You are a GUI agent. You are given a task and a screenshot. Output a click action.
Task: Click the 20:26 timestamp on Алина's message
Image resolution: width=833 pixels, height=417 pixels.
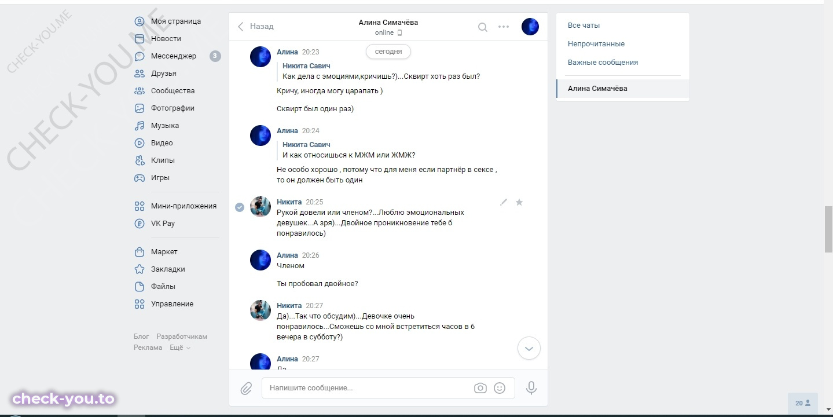[311, 255]
